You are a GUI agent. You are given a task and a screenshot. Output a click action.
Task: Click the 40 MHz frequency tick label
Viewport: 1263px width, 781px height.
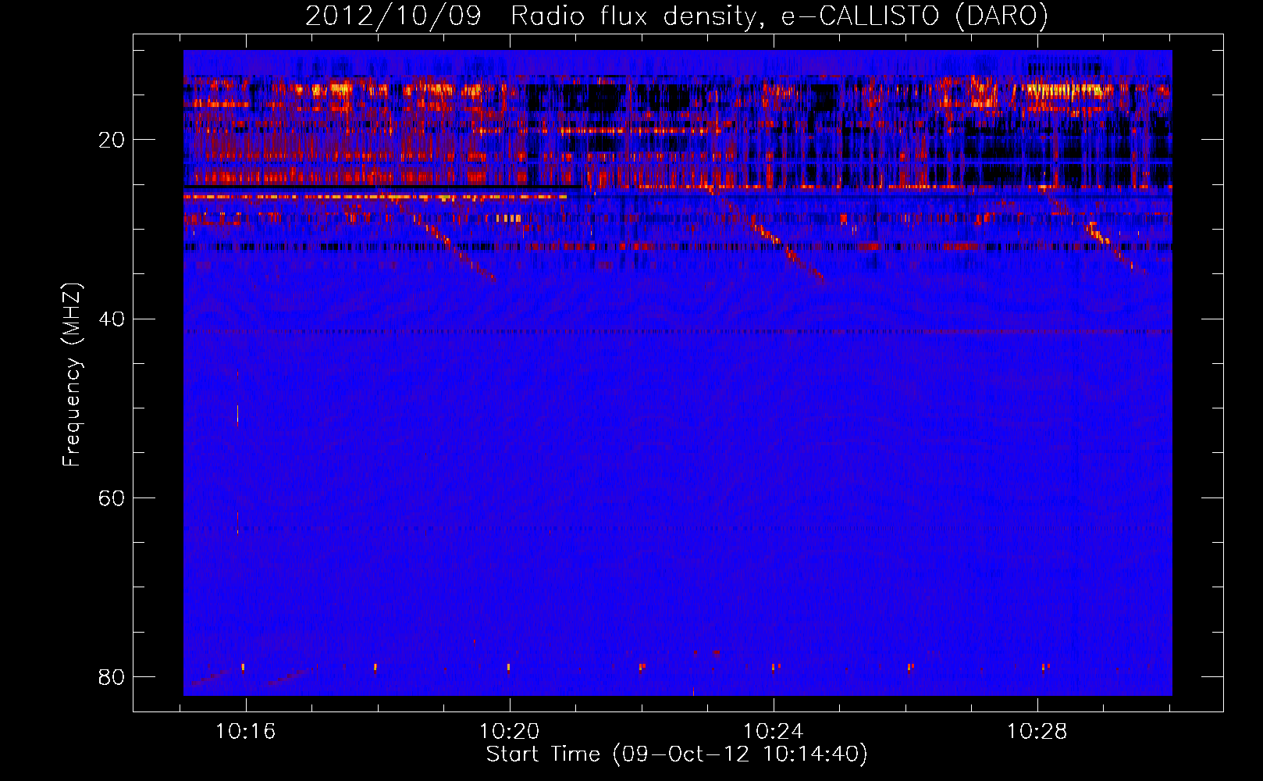(x=112, y=319)
